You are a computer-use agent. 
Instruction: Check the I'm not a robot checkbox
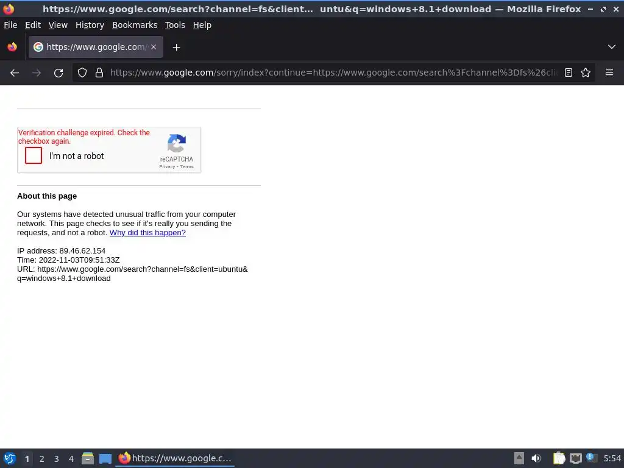pyautogui.click(x=34, y=155)
